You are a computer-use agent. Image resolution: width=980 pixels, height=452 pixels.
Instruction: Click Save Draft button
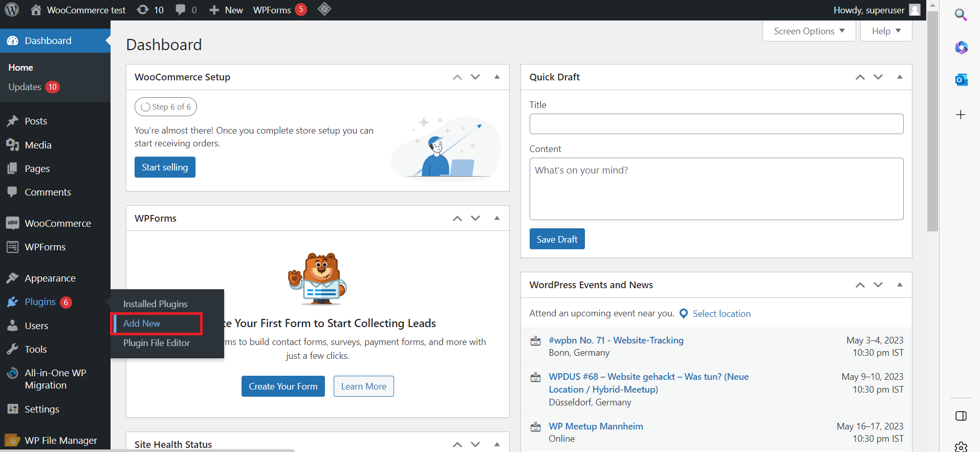click(557, 239)
